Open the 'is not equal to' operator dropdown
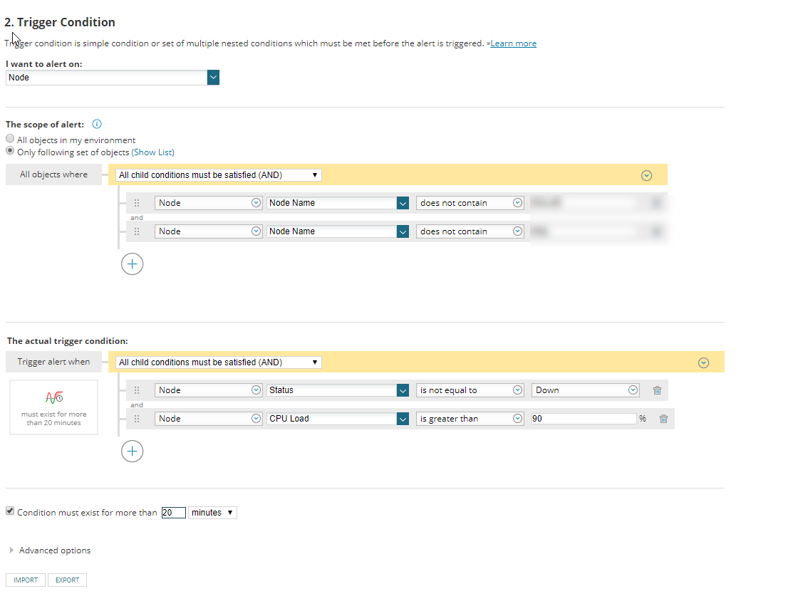This screenshot has width=793, height=606. coord(470,390)
